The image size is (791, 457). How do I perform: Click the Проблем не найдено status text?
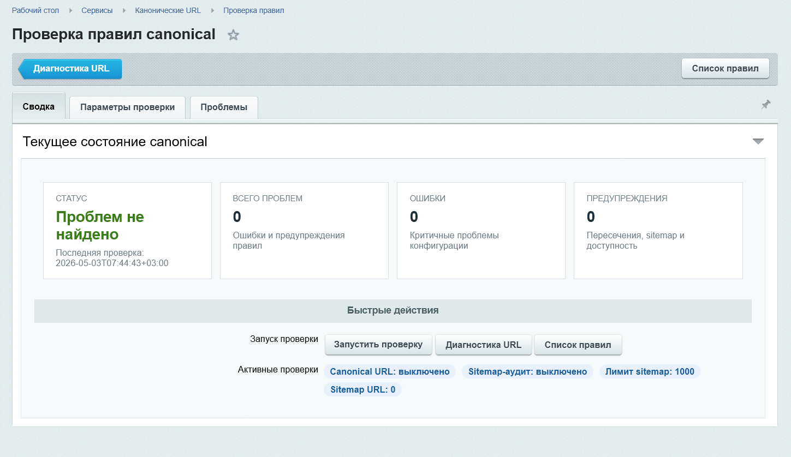100,226
